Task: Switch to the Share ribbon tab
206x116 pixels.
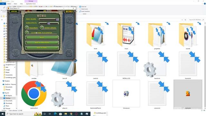Action: pos(15,4)
